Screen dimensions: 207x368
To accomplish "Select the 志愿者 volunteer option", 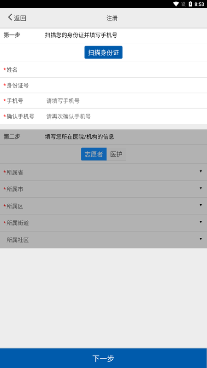I will point(94,154).
